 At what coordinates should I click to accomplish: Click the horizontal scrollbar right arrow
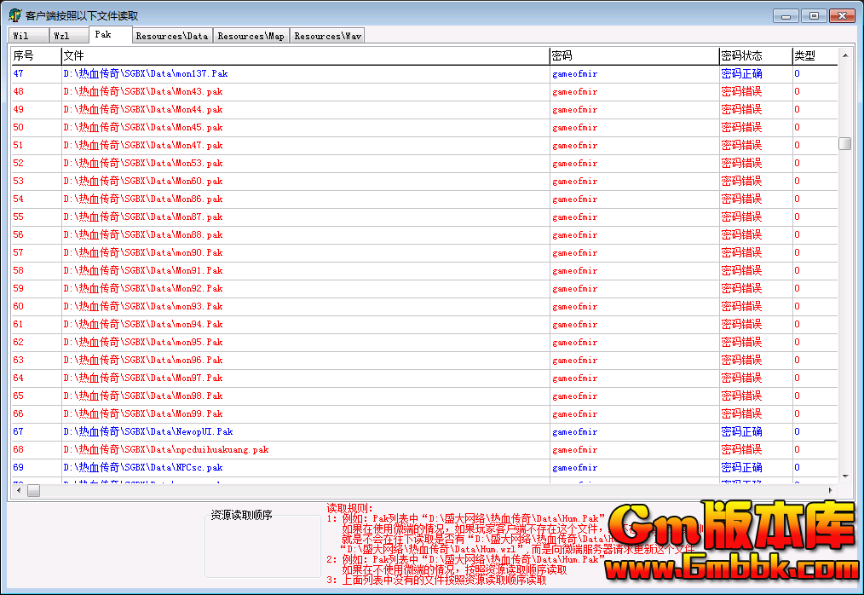coord(830,490)
